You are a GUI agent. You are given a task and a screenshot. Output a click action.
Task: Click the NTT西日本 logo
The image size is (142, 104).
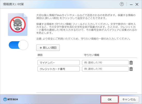tap(11, 99)
